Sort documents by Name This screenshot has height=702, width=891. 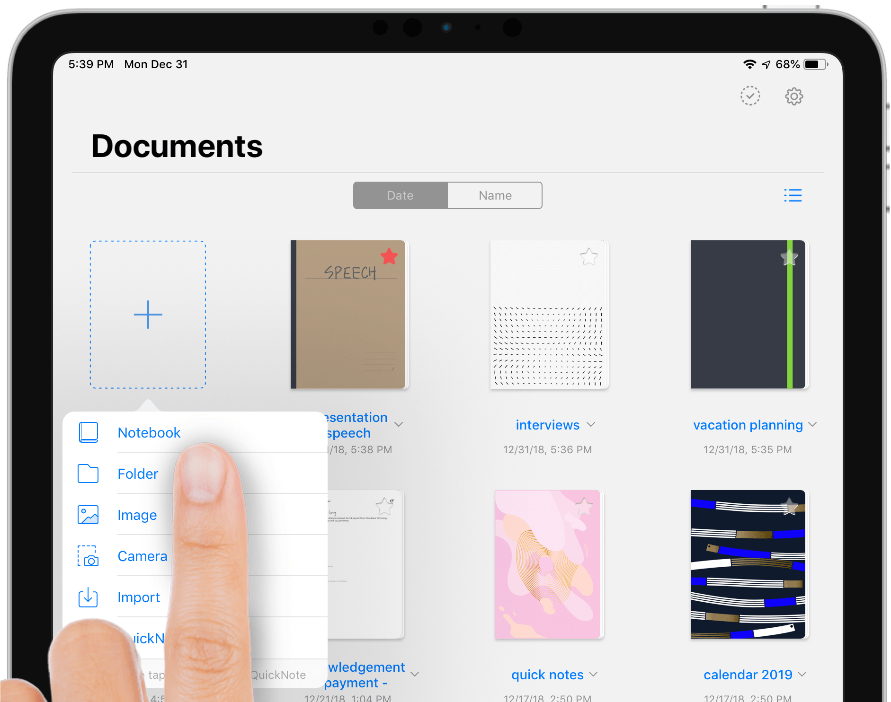coord(494,195)
